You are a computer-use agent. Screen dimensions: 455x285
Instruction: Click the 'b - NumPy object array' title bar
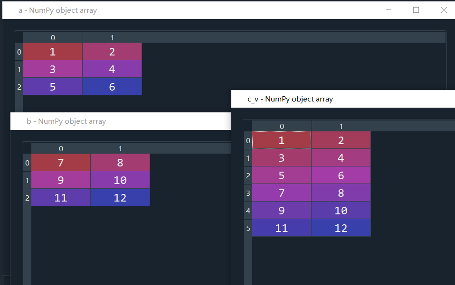tap(121, 121)
